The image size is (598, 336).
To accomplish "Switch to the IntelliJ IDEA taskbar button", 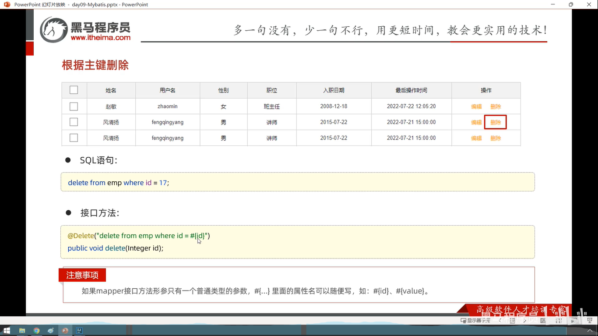I will [80, 331].
